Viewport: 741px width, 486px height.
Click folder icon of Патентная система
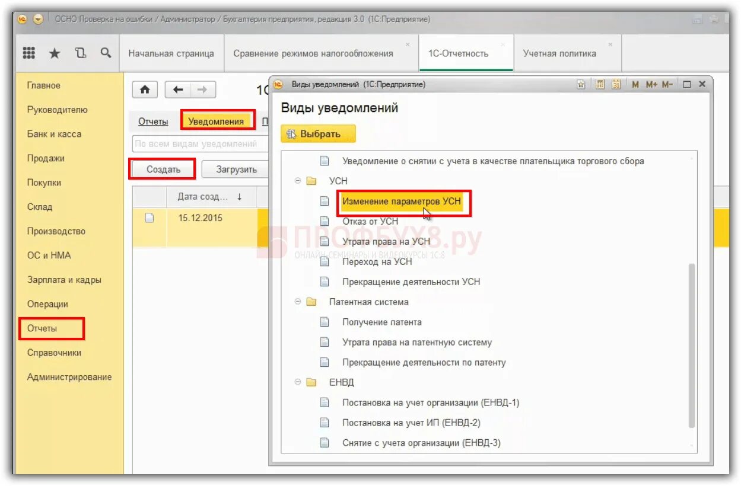311,302
